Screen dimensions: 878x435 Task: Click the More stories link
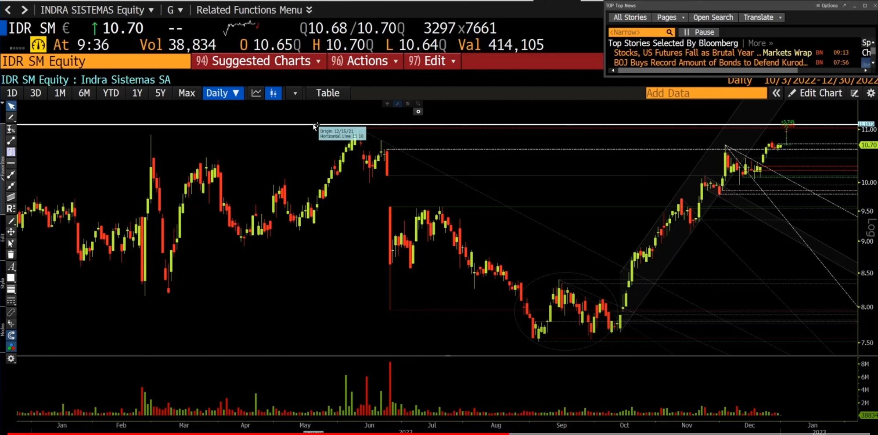pyautogui.click(x=760, y=43)
